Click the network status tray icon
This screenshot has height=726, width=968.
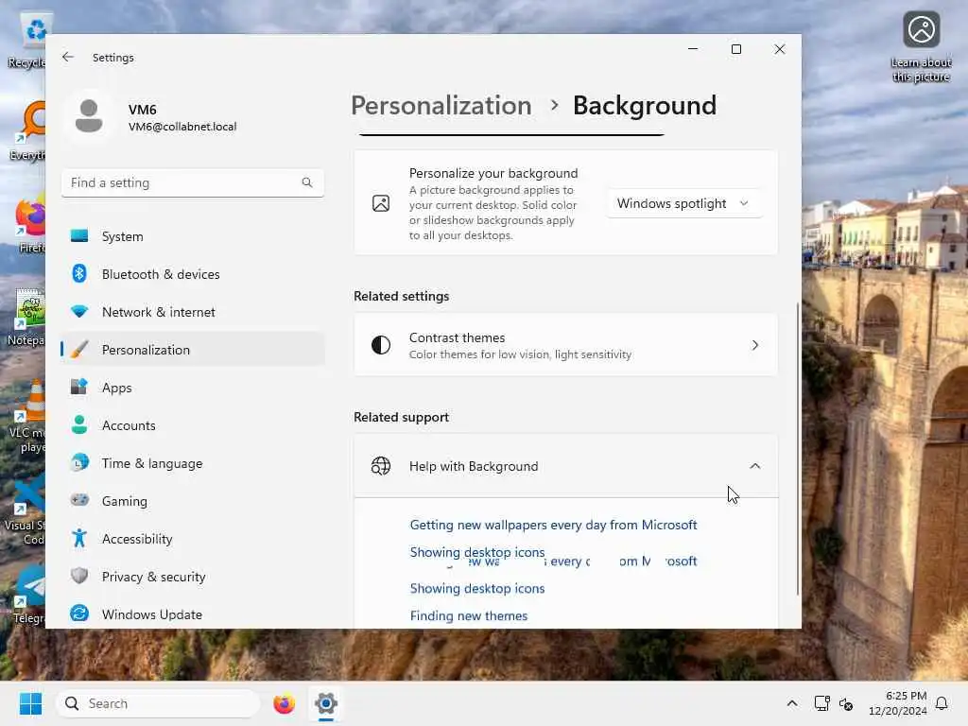pyautogui.click(x=821, y=703)
